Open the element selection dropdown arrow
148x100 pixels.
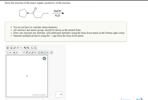tap(10, 53)
